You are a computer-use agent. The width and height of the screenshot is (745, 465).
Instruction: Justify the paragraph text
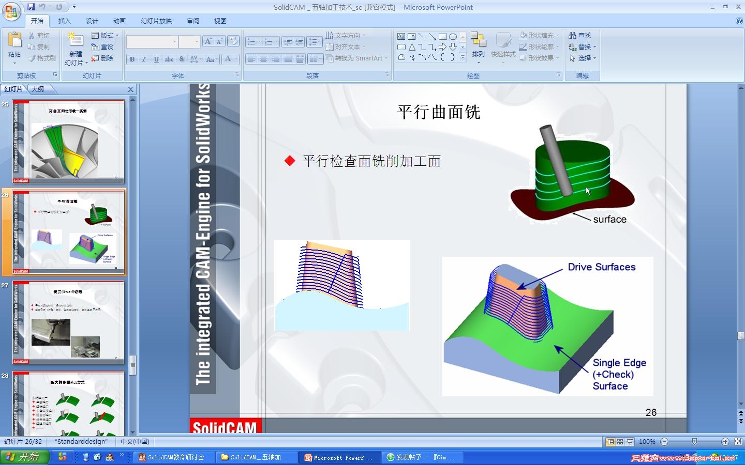(x=288, y=59)
